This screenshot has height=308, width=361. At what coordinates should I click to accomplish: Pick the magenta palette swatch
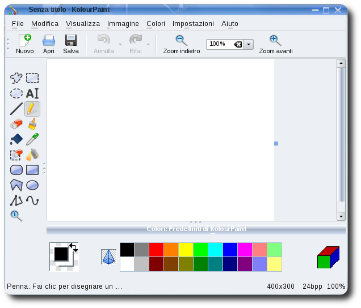click(245, 250)
